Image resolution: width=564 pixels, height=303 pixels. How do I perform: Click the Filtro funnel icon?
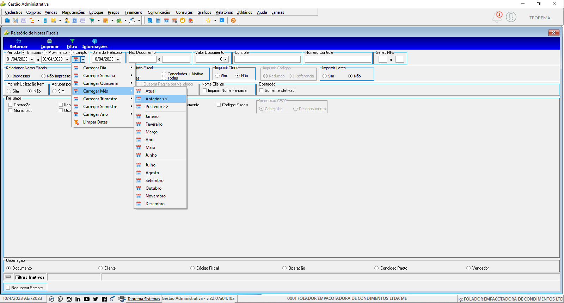(72, 41)
